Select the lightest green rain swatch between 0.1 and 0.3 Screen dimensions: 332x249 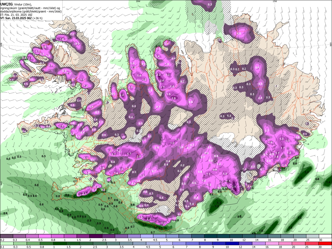tap(6, 243)
